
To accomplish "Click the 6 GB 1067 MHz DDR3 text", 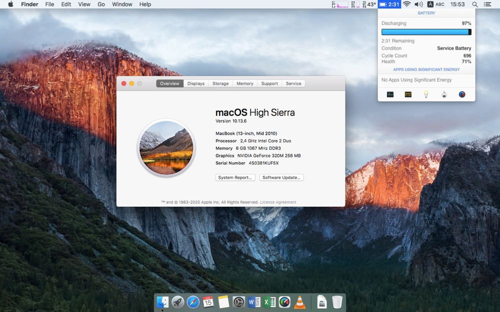I will (258, 148).
